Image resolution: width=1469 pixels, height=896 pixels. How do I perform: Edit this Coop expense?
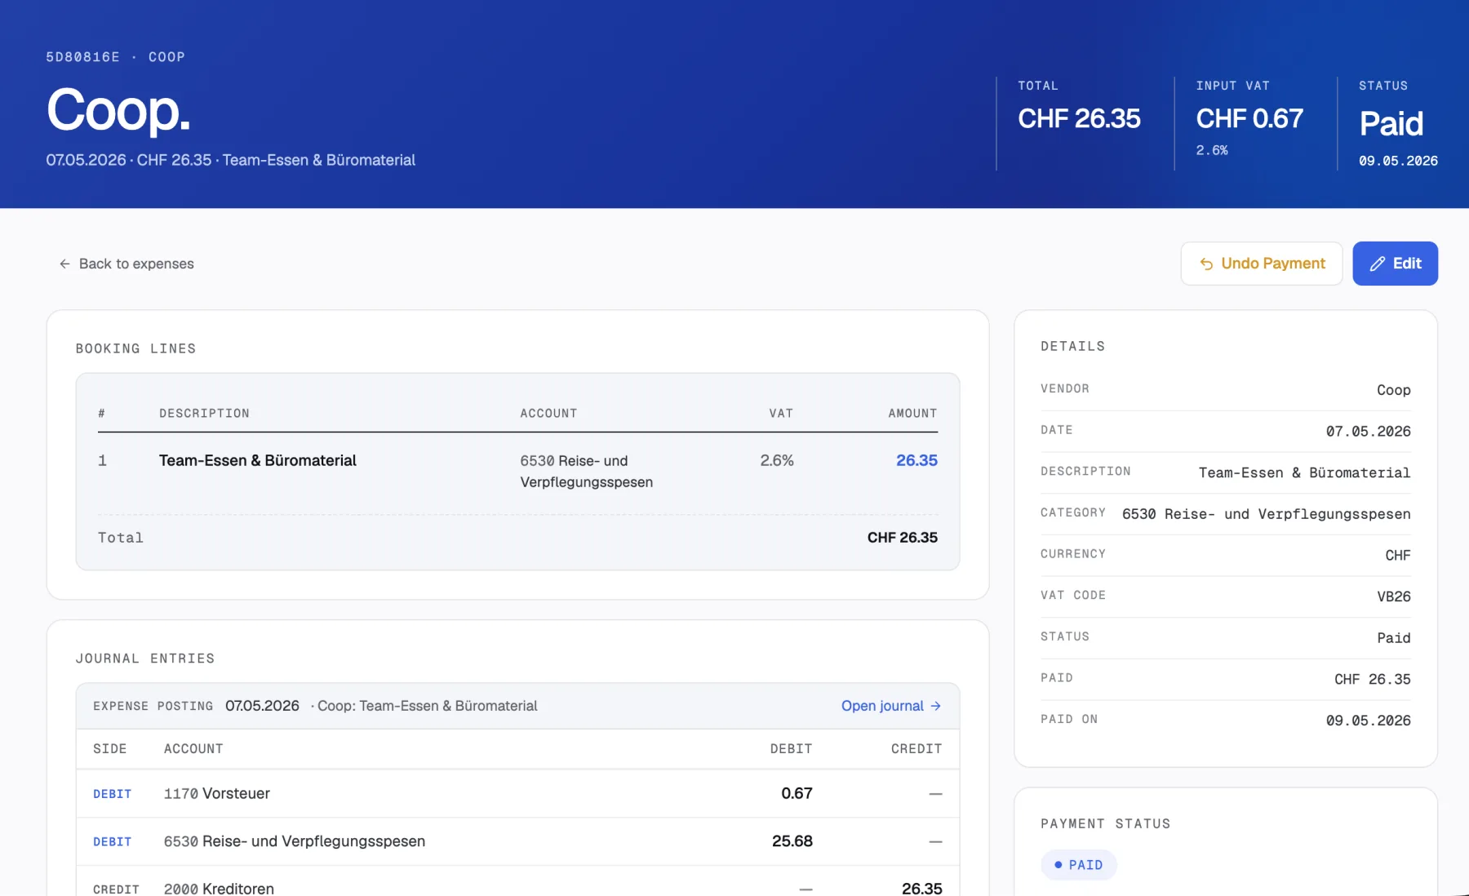(1396, 264)
